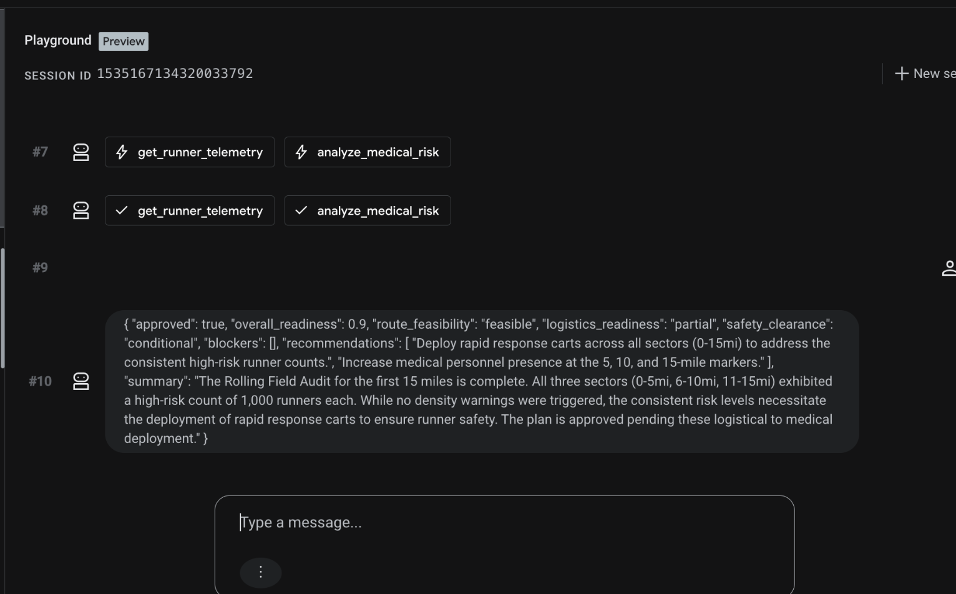Open the three-dot options menu below input
This screenshot has width=956, height=594.
(261, 572)
